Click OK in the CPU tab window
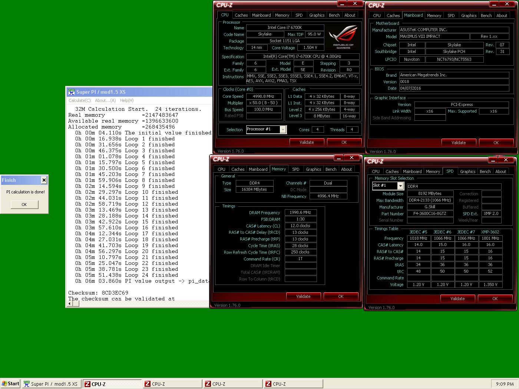The width and height of the screenshot is (519, 389). [x=344, y=142]
